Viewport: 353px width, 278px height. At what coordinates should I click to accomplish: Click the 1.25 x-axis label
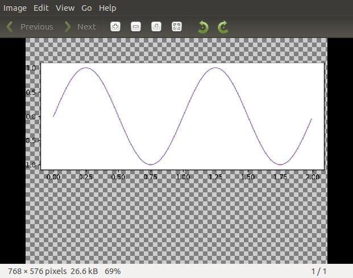click(215, 177)
